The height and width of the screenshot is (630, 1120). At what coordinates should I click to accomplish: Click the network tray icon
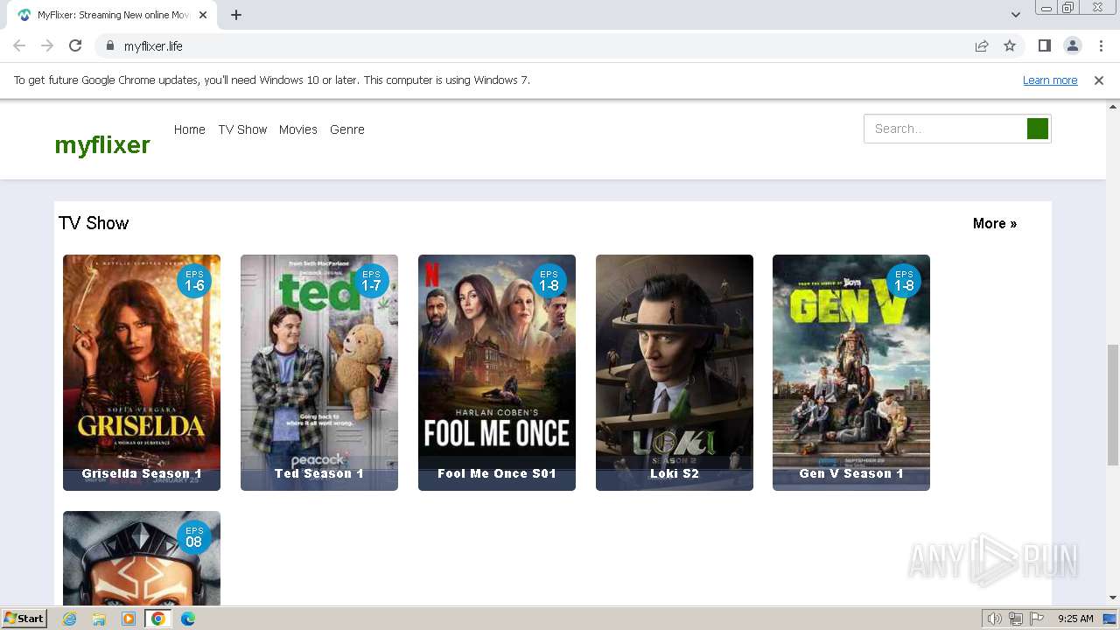[1016, 619]
